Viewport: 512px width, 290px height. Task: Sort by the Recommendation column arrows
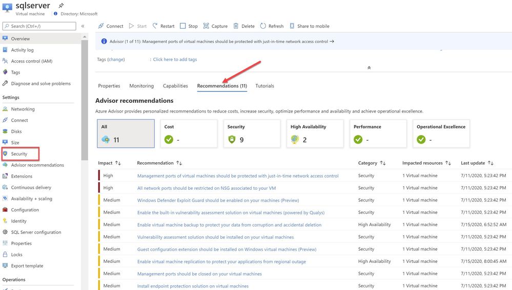(179, 163)
